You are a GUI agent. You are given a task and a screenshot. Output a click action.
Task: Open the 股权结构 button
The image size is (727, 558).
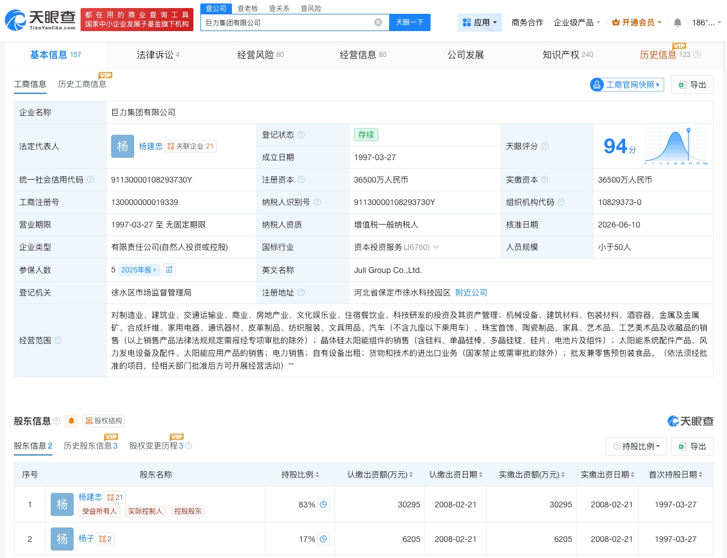(x=104, y=421)
